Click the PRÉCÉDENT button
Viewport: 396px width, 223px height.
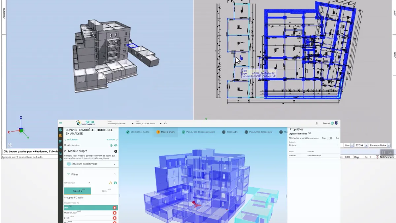[73, 139]
